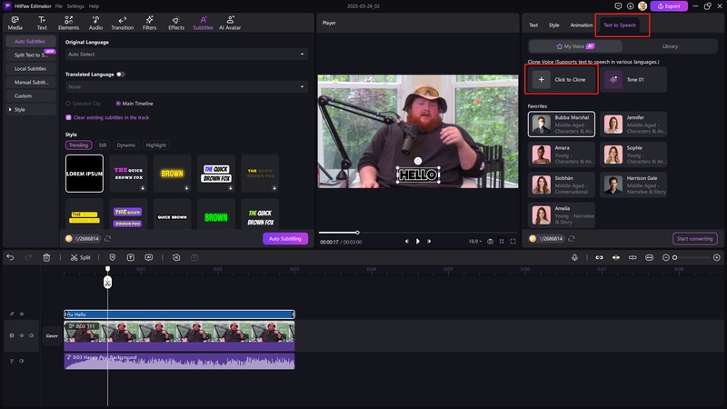Switch to the Text to Speech tab
This screenshot has width=727, height=409.
tap(620, 25)
